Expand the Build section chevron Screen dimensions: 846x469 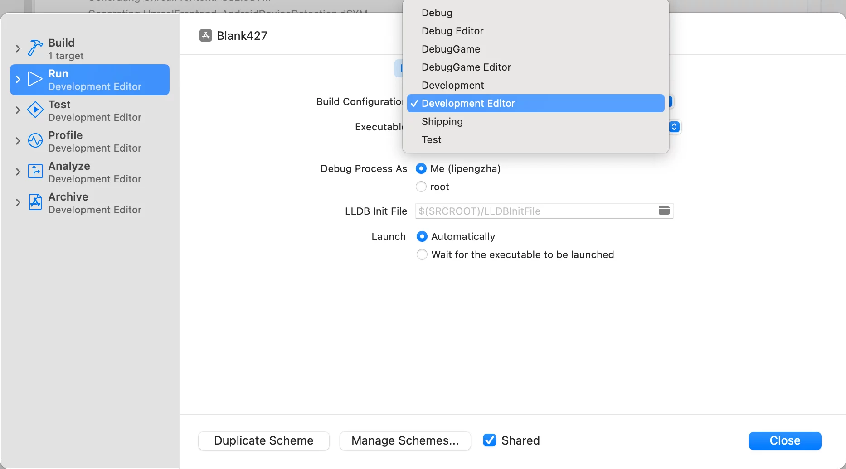(18, 48)
